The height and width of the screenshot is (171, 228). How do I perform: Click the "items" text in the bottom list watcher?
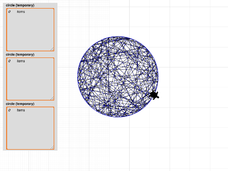click(x=21, y=110)
